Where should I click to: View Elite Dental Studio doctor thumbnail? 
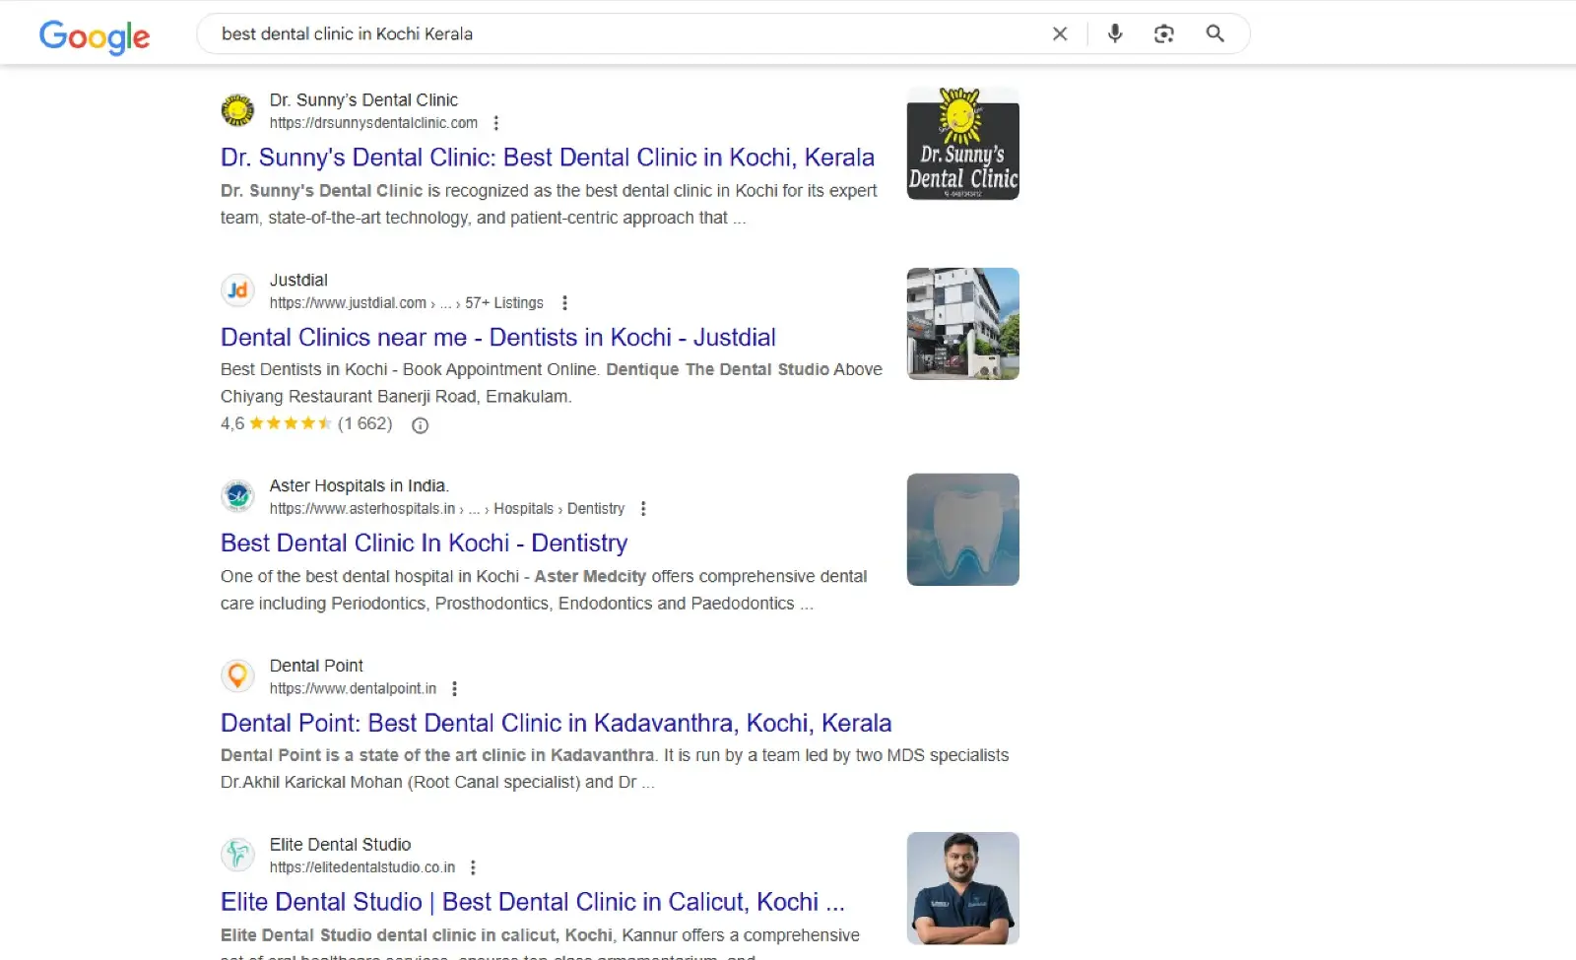tap(963, 888)
